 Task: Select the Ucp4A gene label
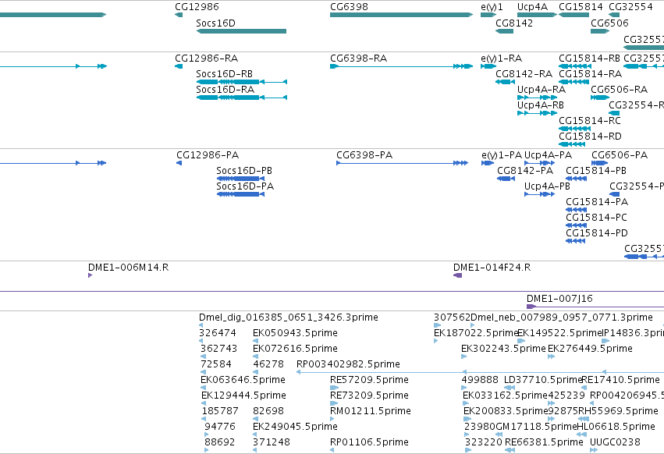(x=532, y=7)
